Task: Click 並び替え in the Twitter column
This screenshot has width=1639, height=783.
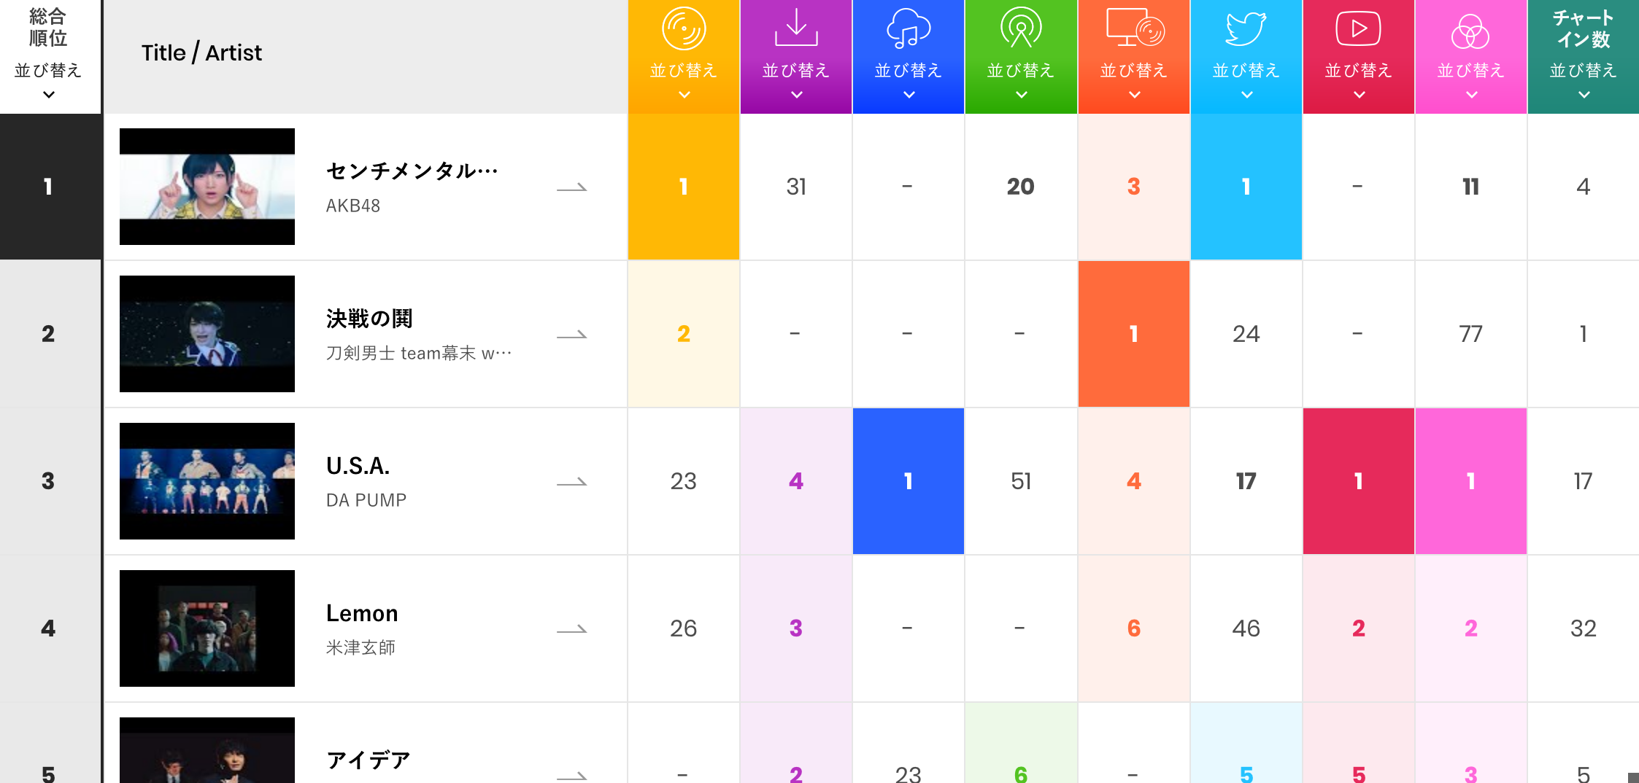Action: [x=1246, y=71]
